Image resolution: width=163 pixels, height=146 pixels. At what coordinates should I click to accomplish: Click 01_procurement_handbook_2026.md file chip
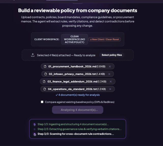[78, 67]
